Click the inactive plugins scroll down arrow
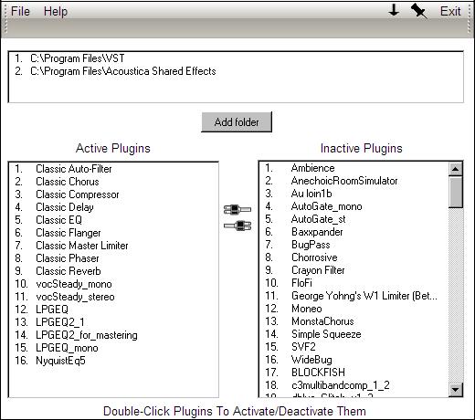475x420 pixels. 456,389
